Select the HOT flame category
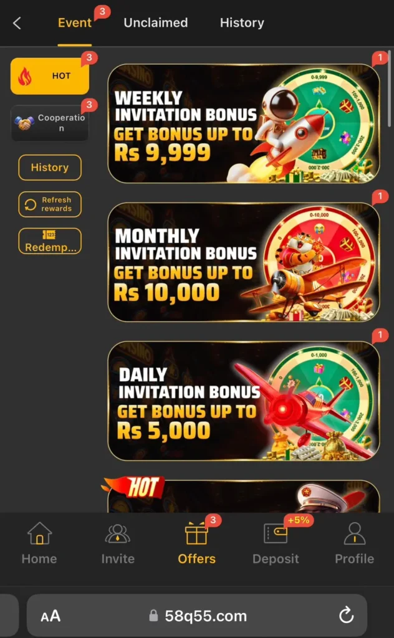The width and height of the screenshot is (394, 638). pos(50,76)
